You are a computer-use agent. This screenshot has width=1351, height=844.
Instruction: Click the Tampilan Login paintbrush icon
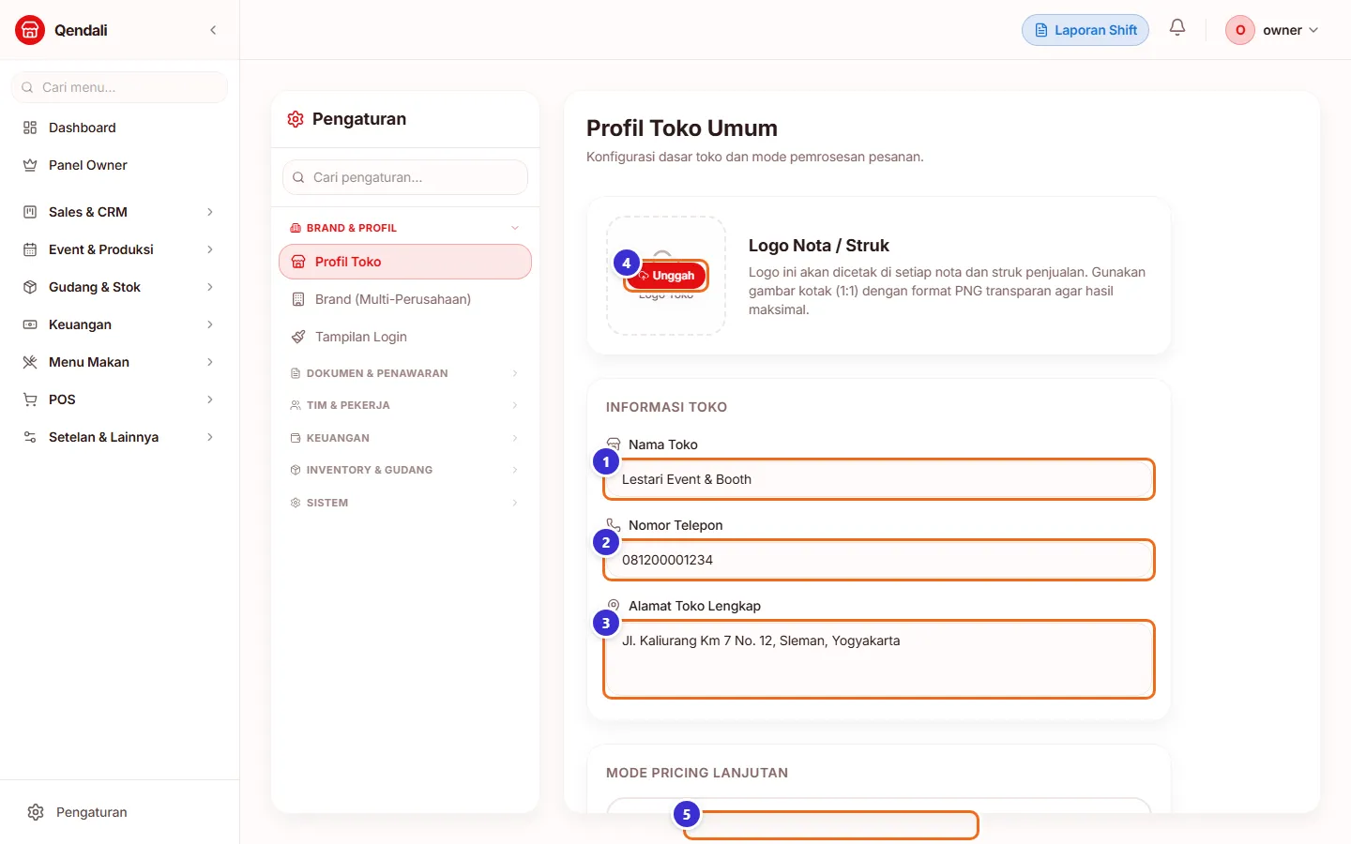tap(298, 337)
